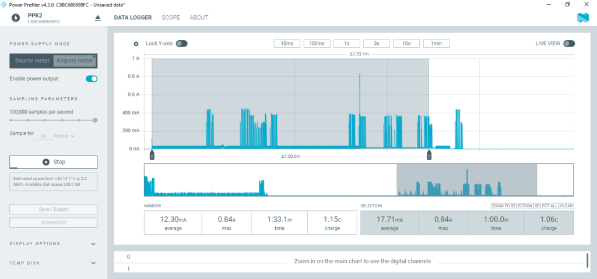
Task: Click the window max 0.84 A value
Action: 227,219
